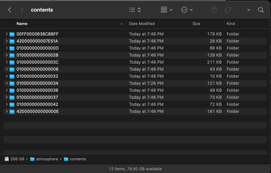Viewport: 271px width, 173px height.
Task: Expand the 010000000000003C folder
Action: [x=7, y=62]
